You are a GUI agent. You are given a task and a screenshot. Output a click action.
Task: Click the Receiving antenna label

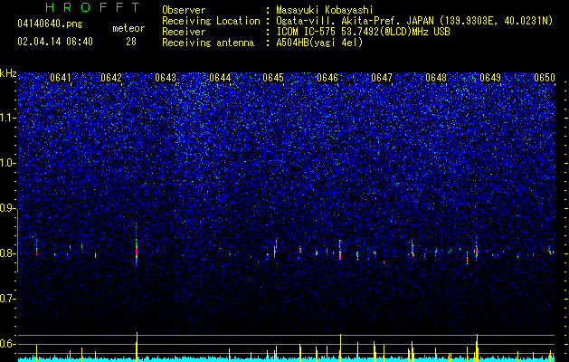tap(208, 43)
